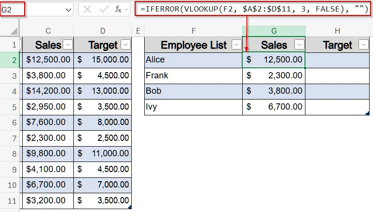Select the $4,100.00 sales cell

[48, 170]
